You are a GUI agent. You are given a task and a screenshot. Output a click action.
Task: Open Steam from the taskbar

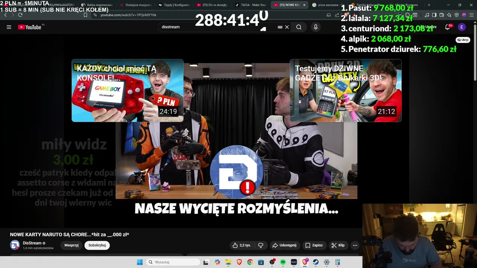(316, 262)
